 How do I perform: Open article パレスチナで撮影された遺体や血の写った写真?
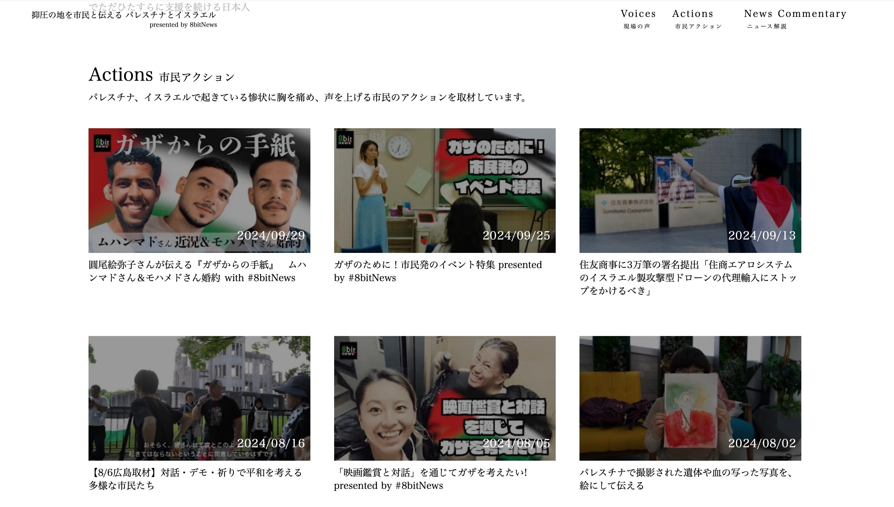686,479
